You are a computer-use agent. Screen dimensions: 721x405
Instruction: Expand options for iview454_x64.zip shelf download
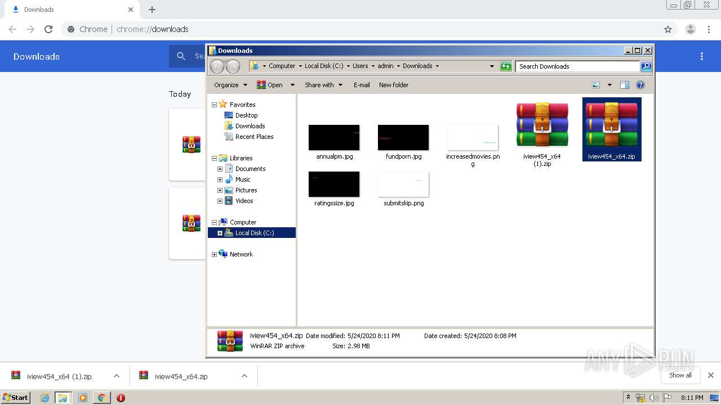click(x=244, y=376)
